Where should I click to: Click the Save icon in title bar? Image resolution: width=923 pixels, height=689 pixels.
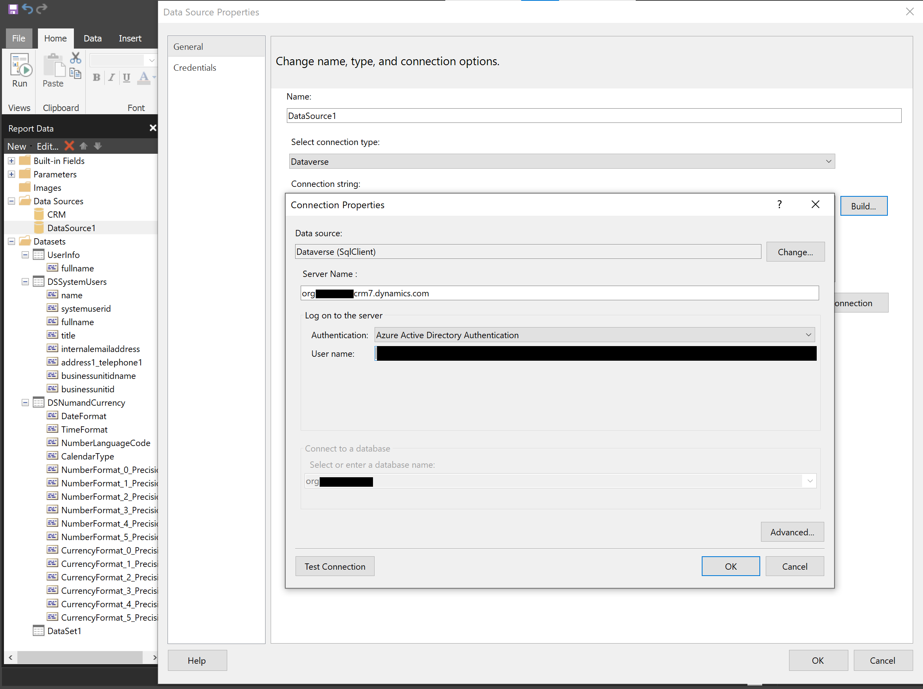click(x=13, y=9)
